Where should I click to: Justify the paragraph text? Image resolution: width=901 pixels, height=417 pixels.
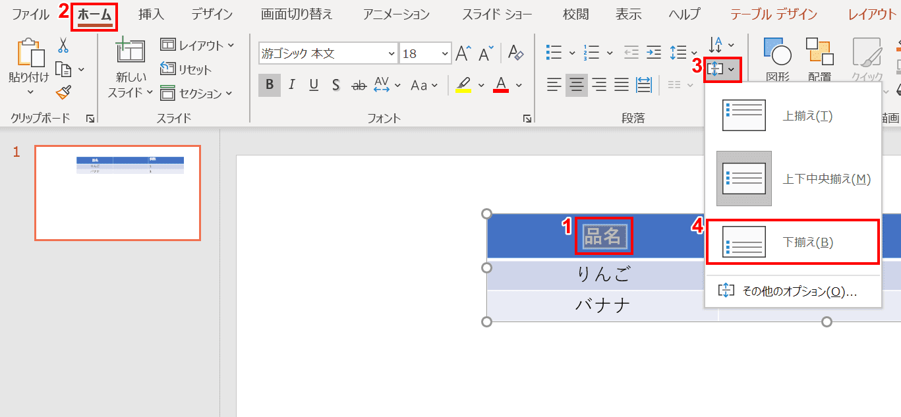pos(622,84)
